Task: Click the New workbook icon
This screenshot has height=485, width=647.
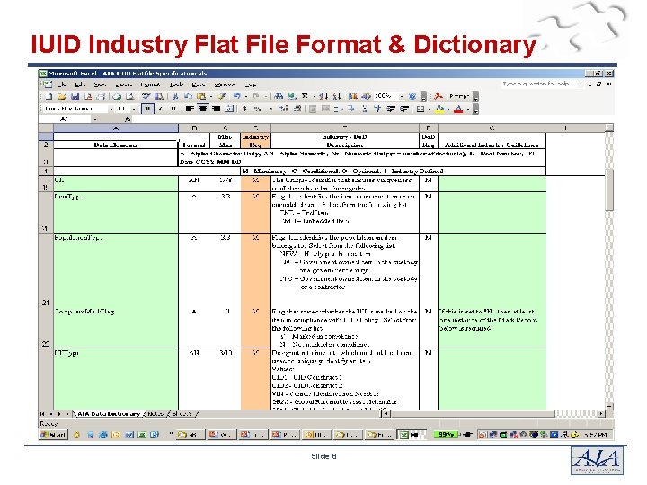Action: [x=49, y=96]
